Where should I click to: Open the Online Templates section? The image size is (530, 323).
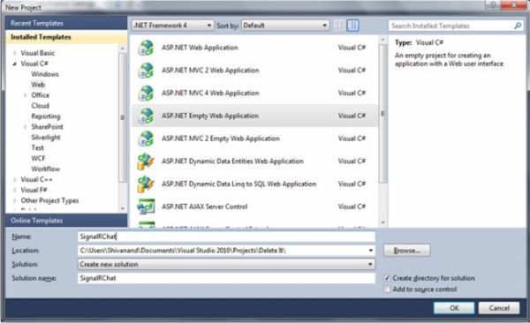coord(66,221)
